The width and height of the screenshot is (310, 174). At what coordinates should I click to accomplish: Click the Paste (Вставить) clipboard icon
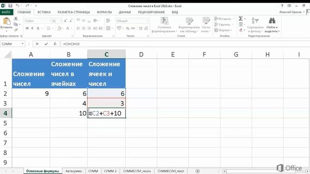tap(6, 21)
